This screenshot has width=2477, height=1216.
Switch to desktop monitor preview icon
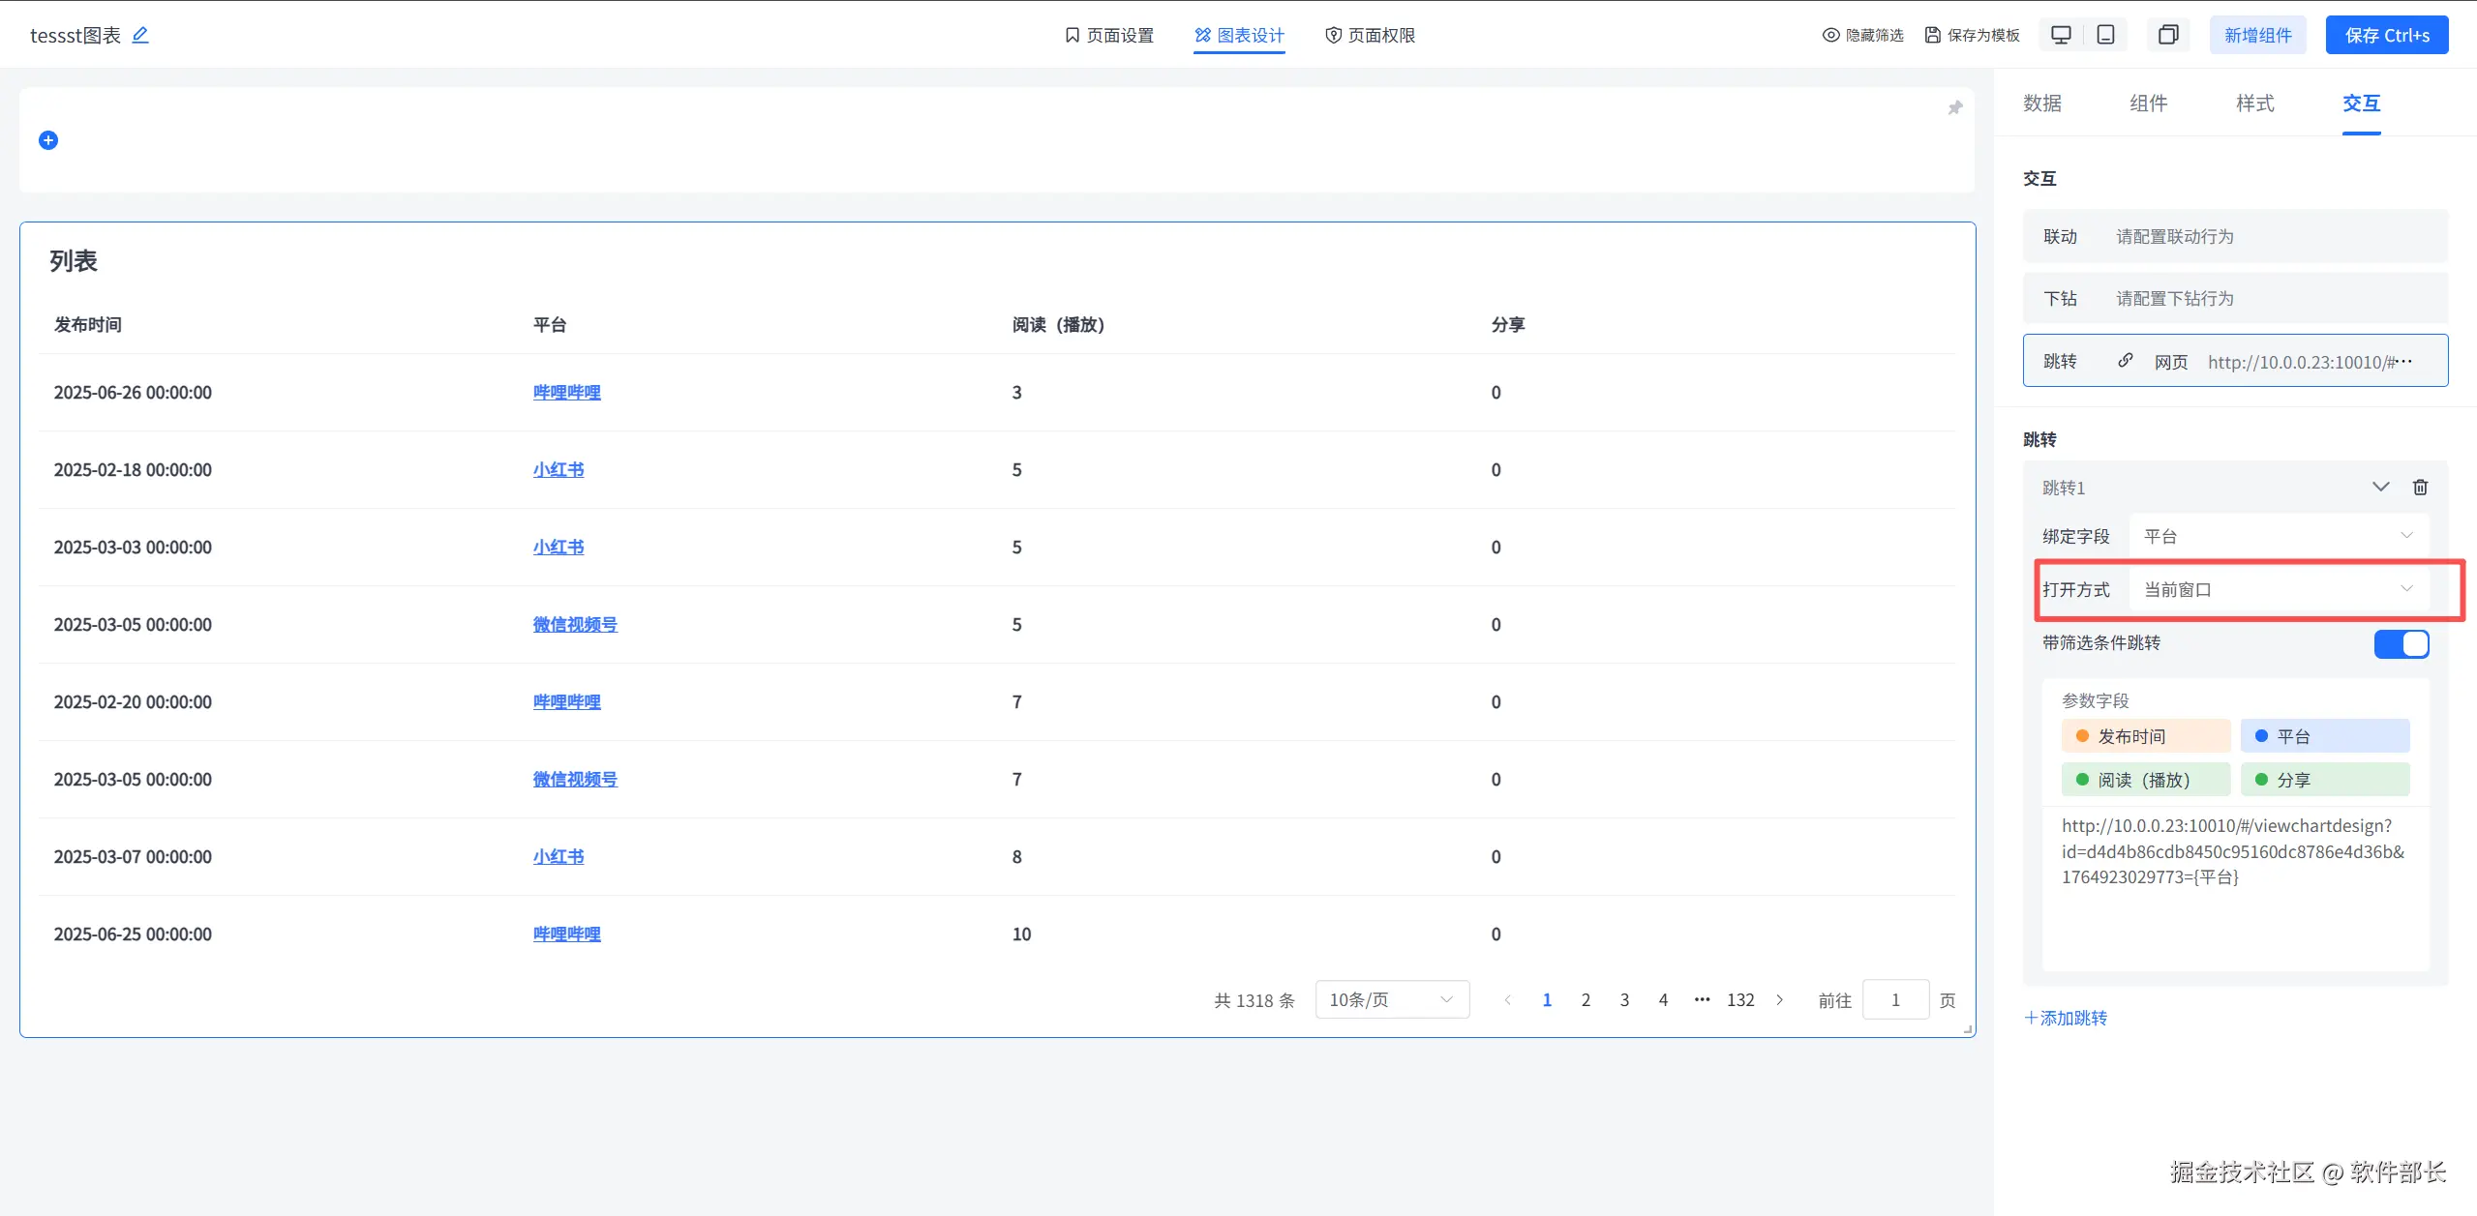click(x=2061, y=35)
